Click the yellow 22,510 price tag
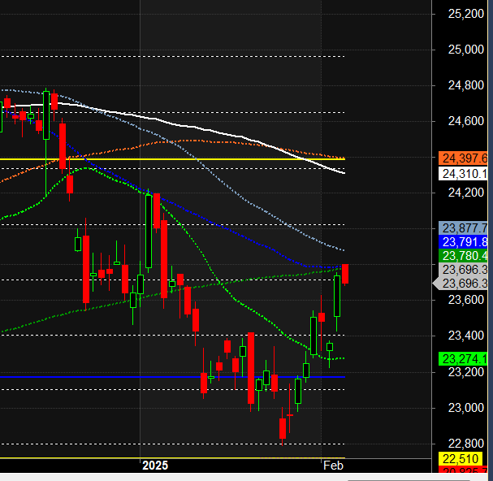The width and height of the screenshot is (493, 481). pos(463,458)
